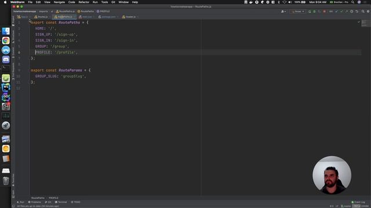Click the Wi-Fi icon in the menu bar
This screenshot has width=371, height=208.
point(285,2)
